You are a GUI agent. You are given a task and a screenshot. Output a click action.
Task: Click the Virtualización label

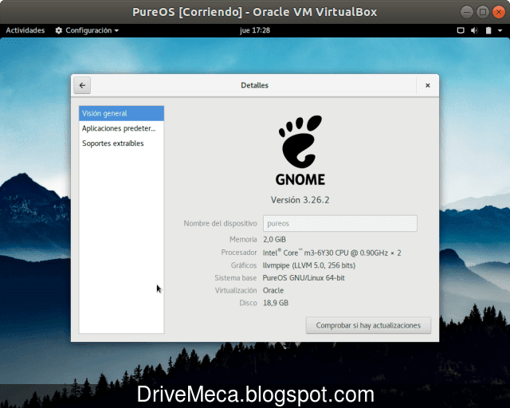(236, 290)
